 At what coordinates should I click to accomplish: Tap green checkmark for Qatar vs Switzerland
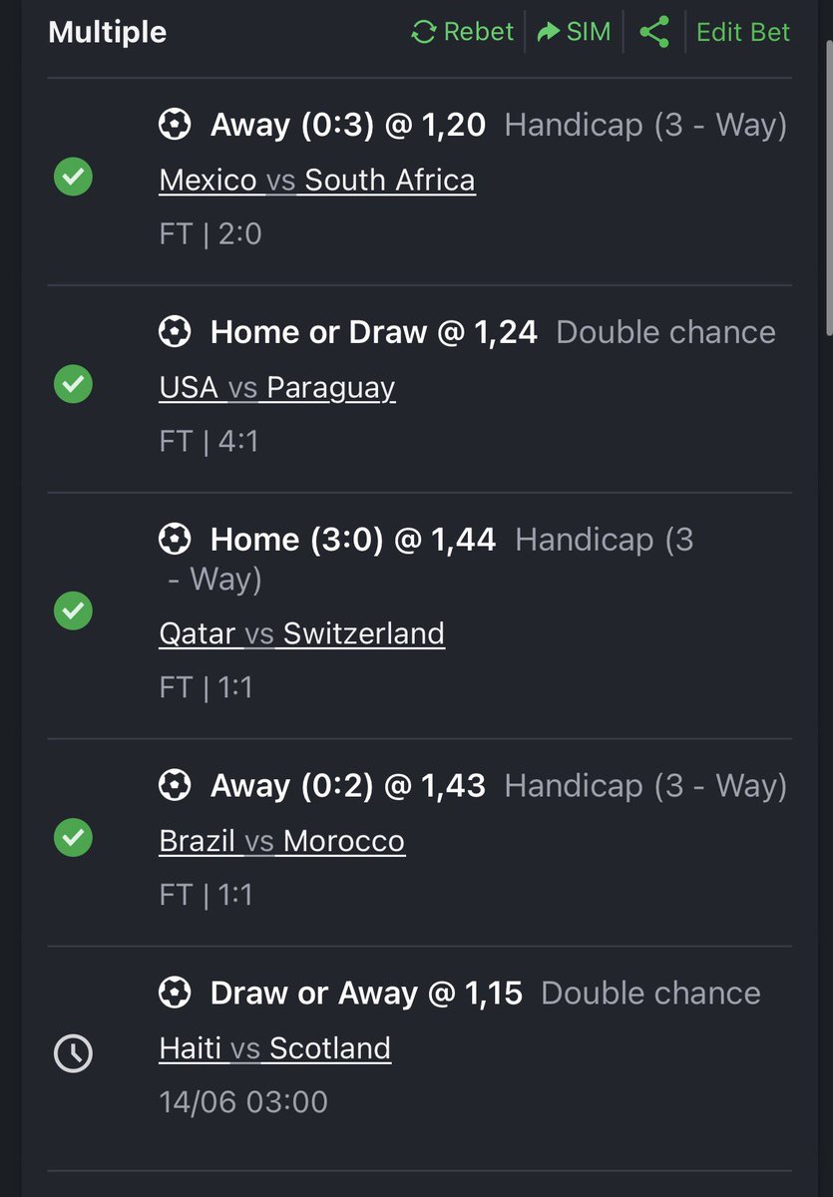(x=73, y=610)
